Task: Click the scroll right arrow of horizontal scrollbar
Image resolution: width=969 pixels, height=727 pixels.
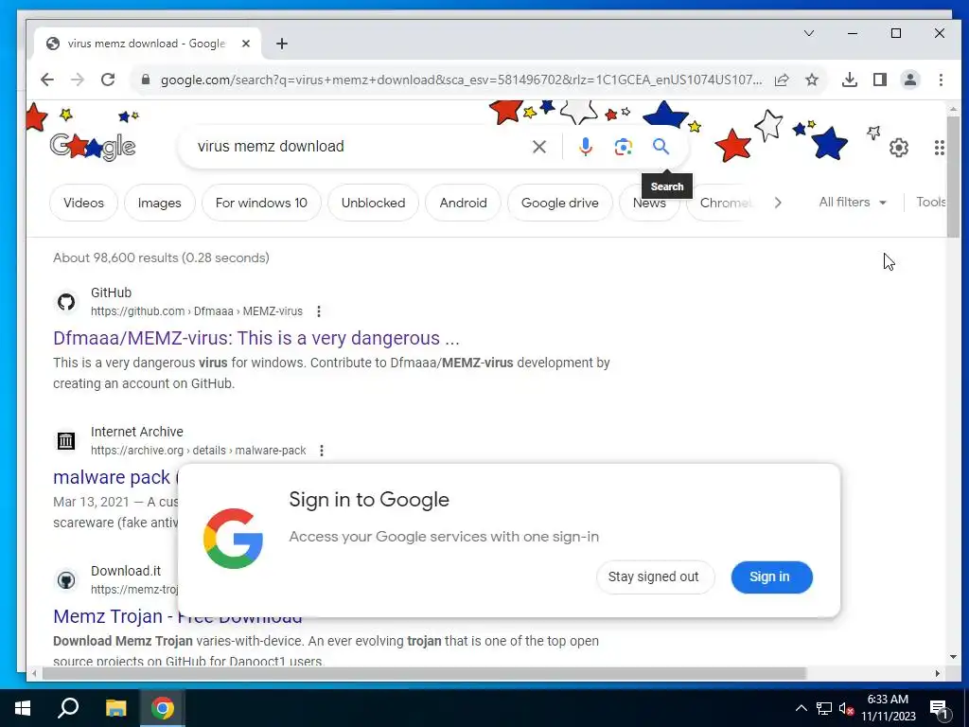Action: click(x=938, y=673)
